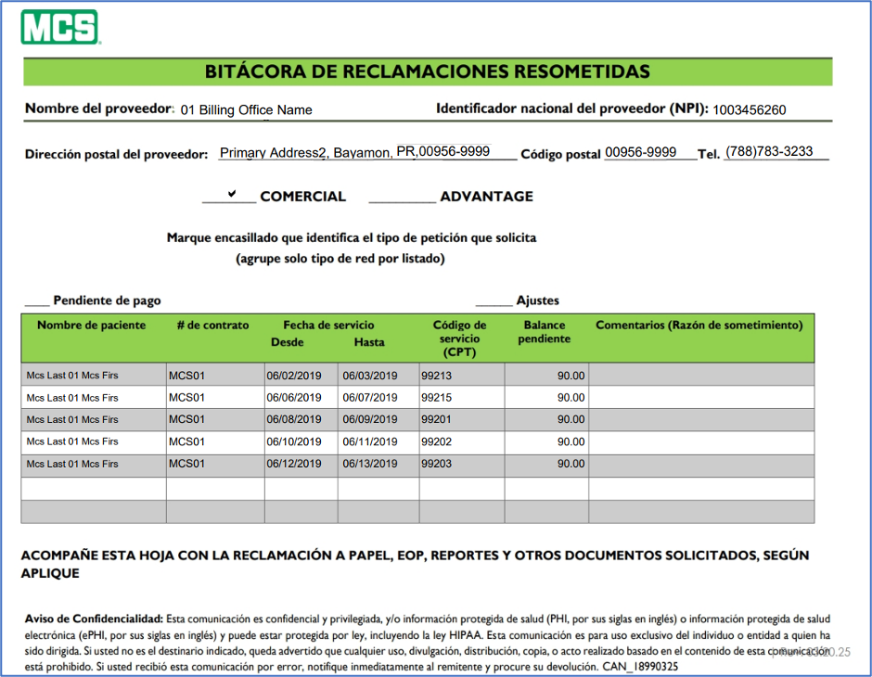Click the Código postal field value
872x677 pixels.
tap(640, 152)
